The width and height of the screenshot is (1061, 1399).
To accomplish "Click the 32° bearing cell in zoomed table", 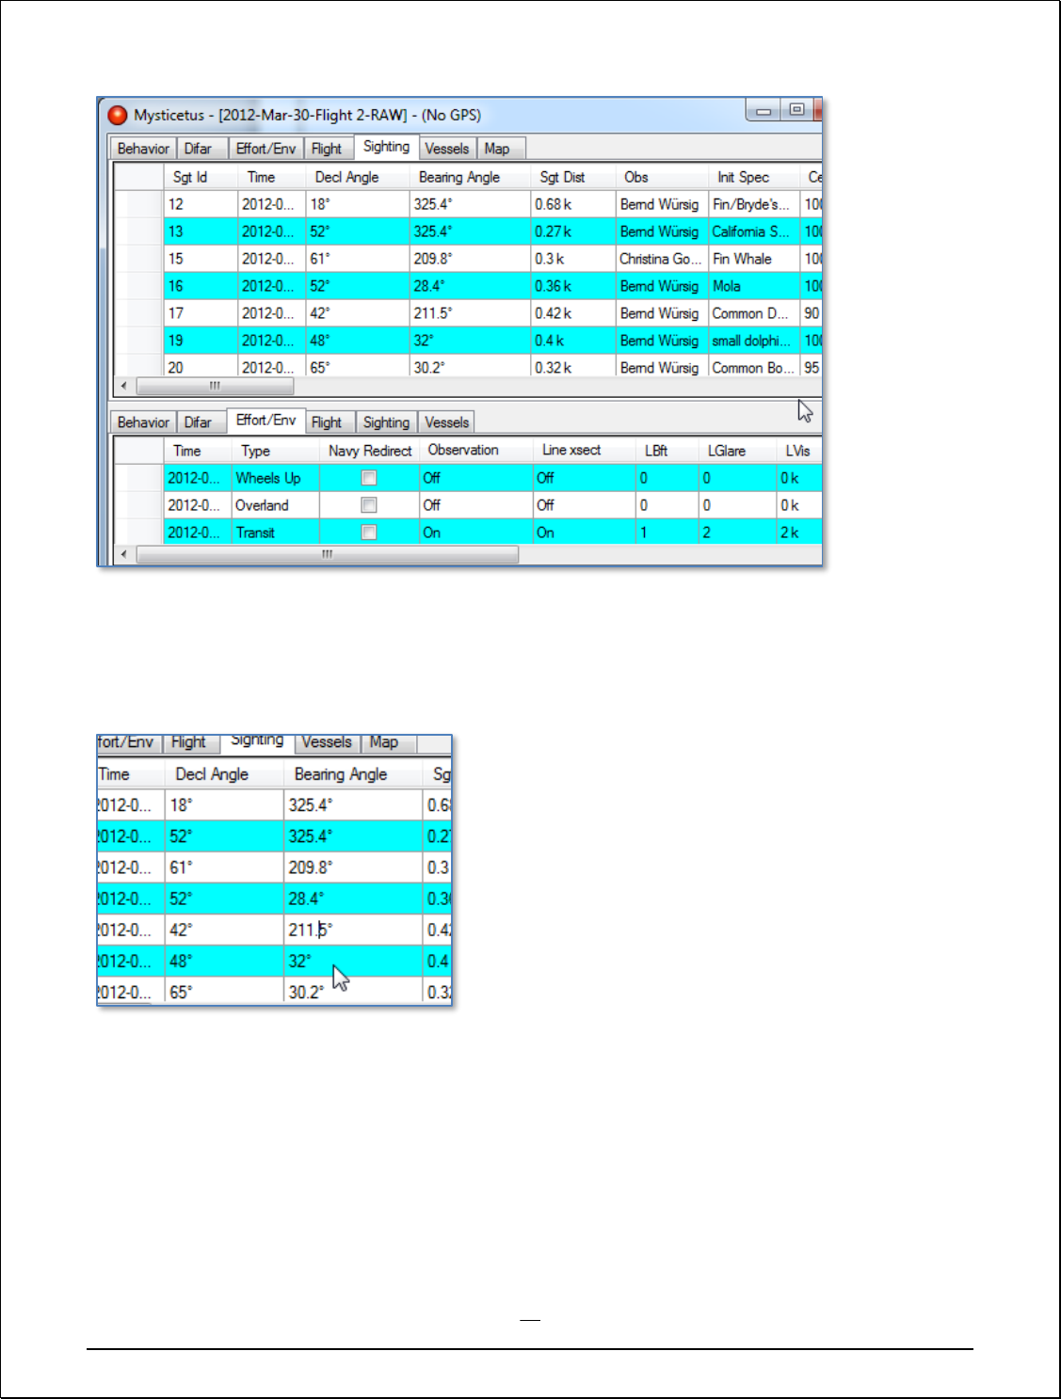I will [x=353, y=961].
